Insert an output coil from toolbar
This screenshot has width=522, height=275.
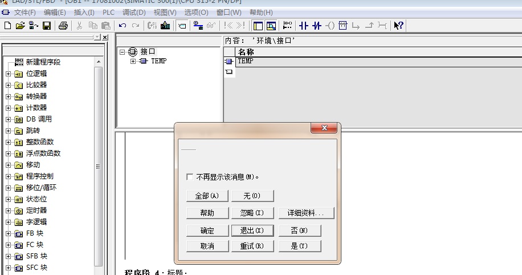pyautogui.click(x=330, y=26)
